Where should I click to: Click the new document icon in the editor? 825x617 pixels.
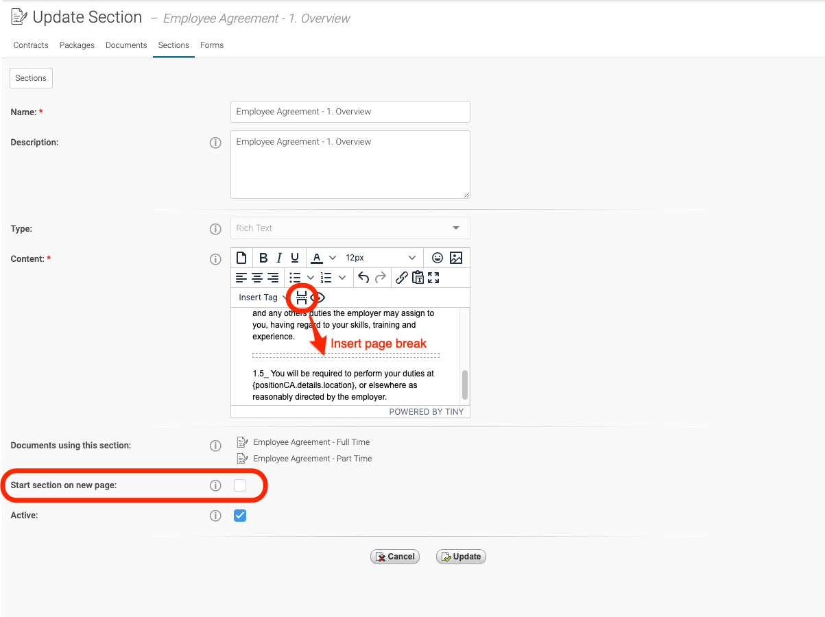241,258
